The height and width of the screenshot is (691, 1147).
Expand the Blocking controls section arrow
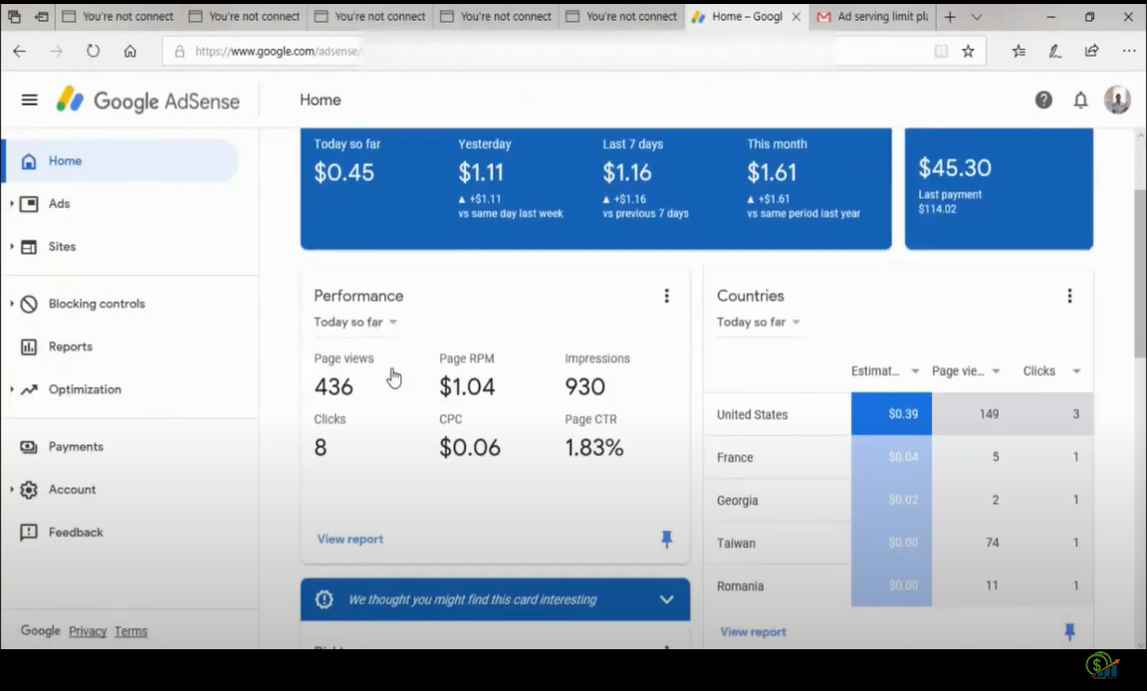pyautogui.click(x=12, y=304)
